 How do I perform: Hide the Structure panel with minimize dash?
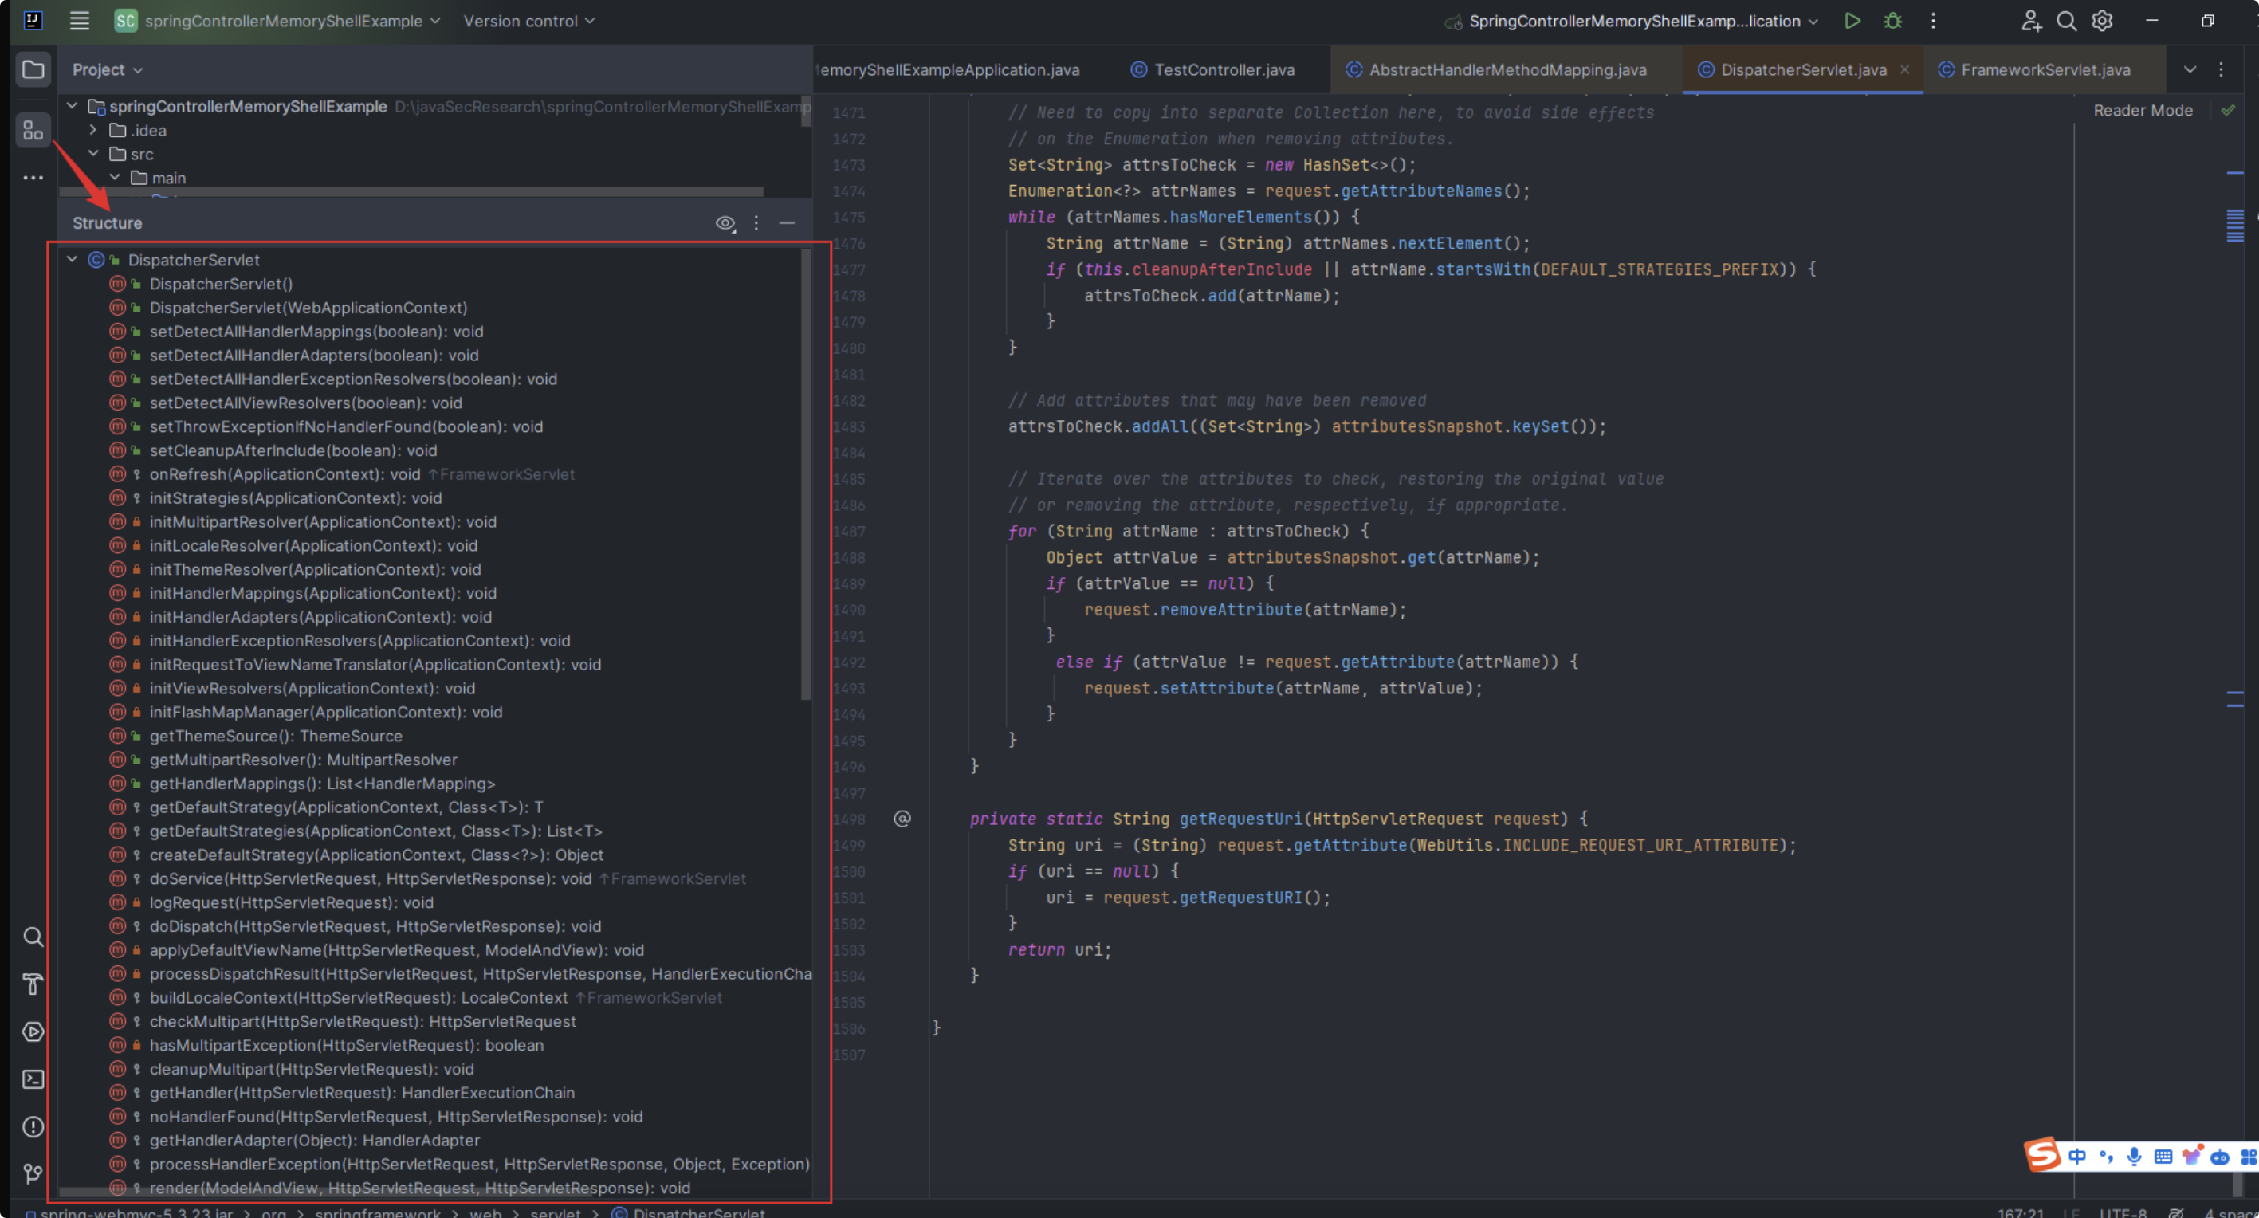(787, 224)
